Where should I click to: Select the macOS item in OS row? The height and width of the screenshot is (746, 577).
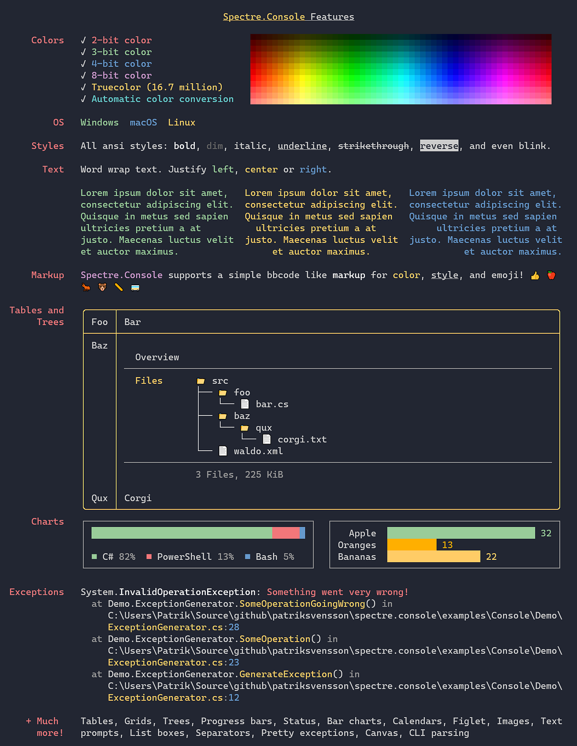(143, 122)
